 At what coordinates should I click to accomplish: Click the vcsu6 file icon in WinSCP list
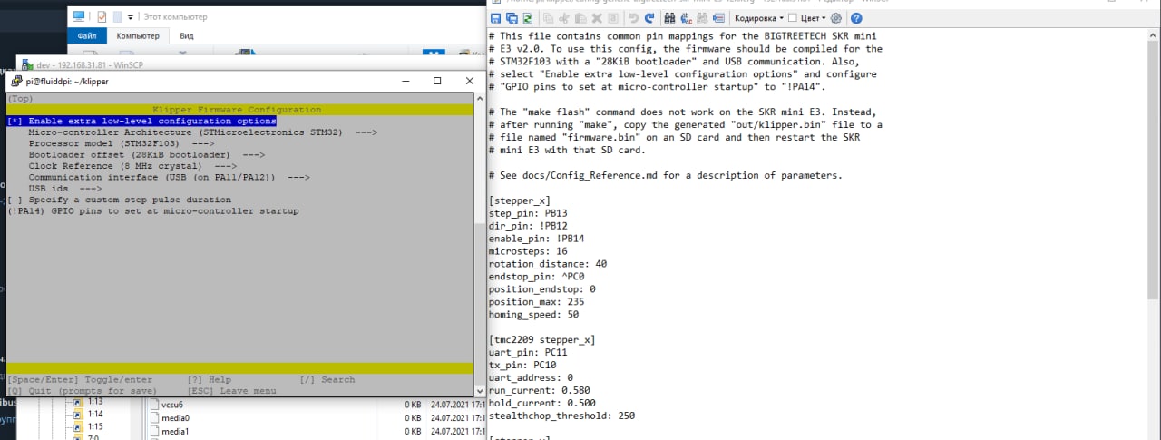click(x=153, y=404)
